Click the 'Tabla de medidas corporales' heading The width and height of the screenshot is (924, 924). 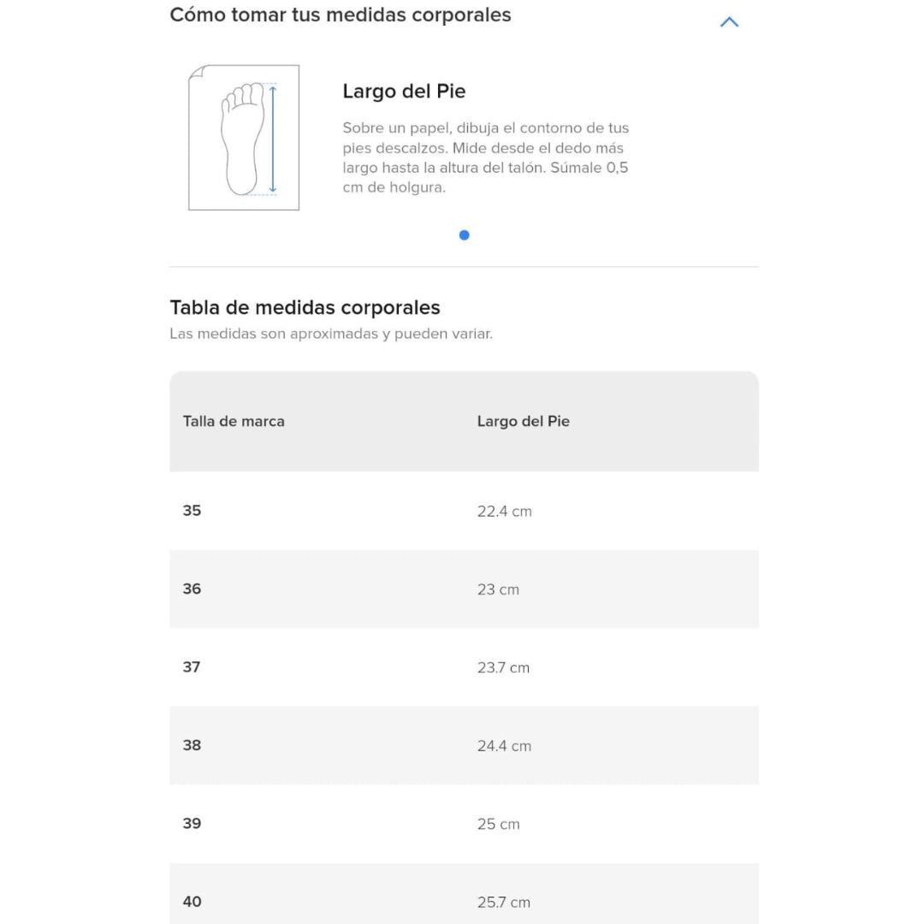coord(305,308)
